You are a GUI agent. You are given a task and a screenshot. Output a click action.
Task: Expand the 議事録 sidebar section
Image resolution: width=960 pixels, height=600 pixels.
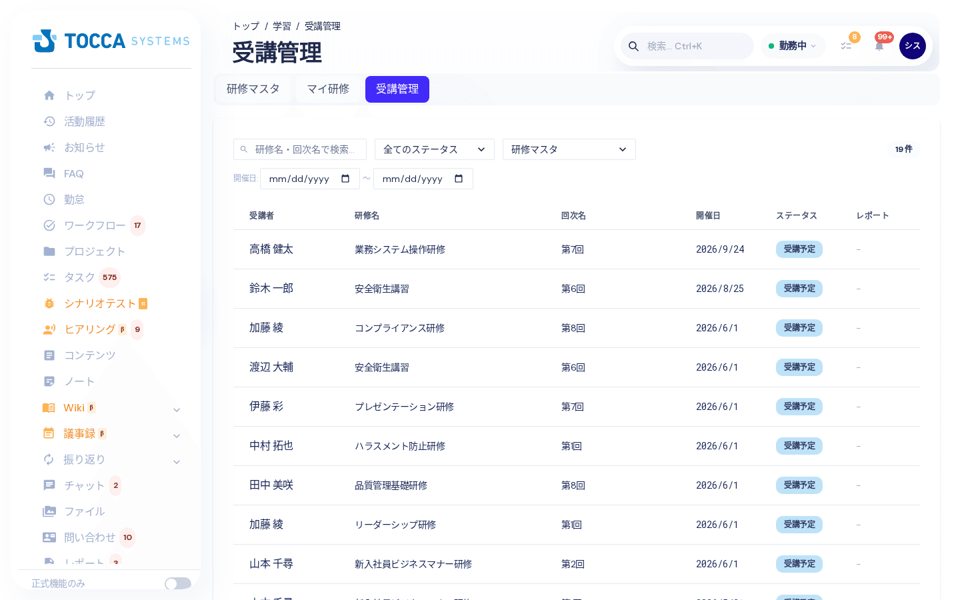[177, 436]
